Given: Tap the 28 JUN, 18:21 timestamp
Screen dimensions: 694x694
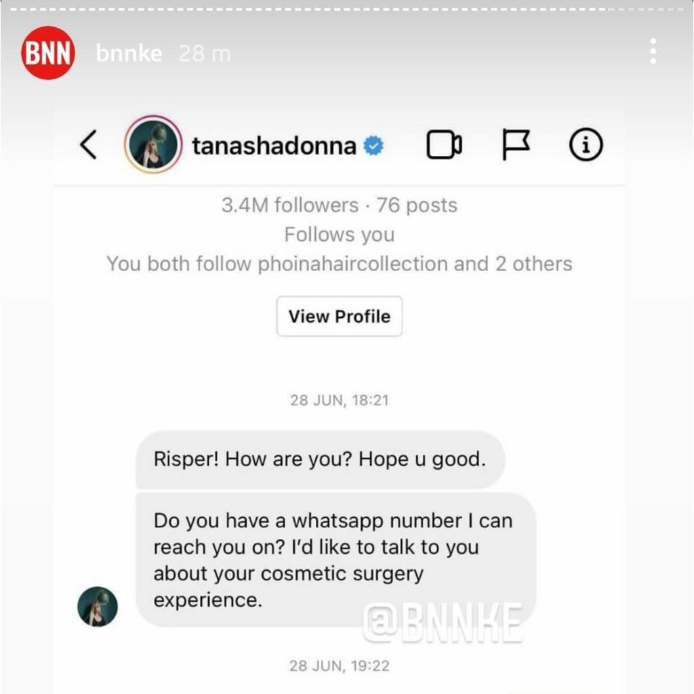Looking at the screenshot, I should pos(340,400).
